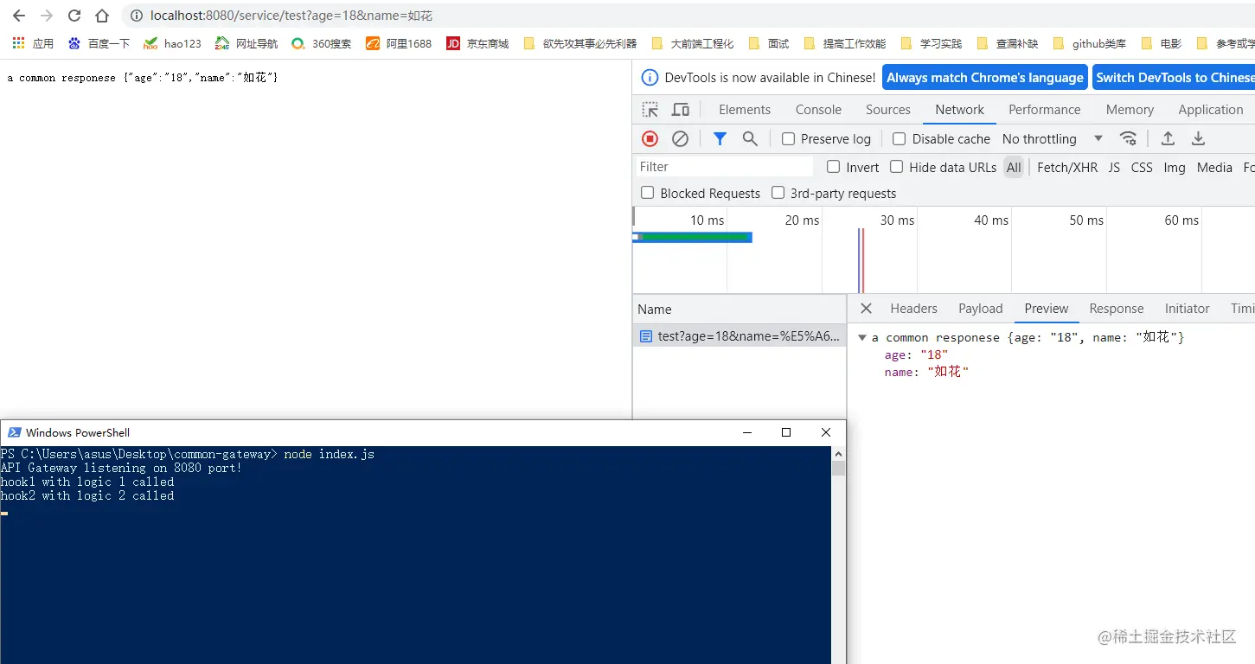Open the 面试 bookmark folder
This screenshot has width=1255, height=664.
pos(769,43)
